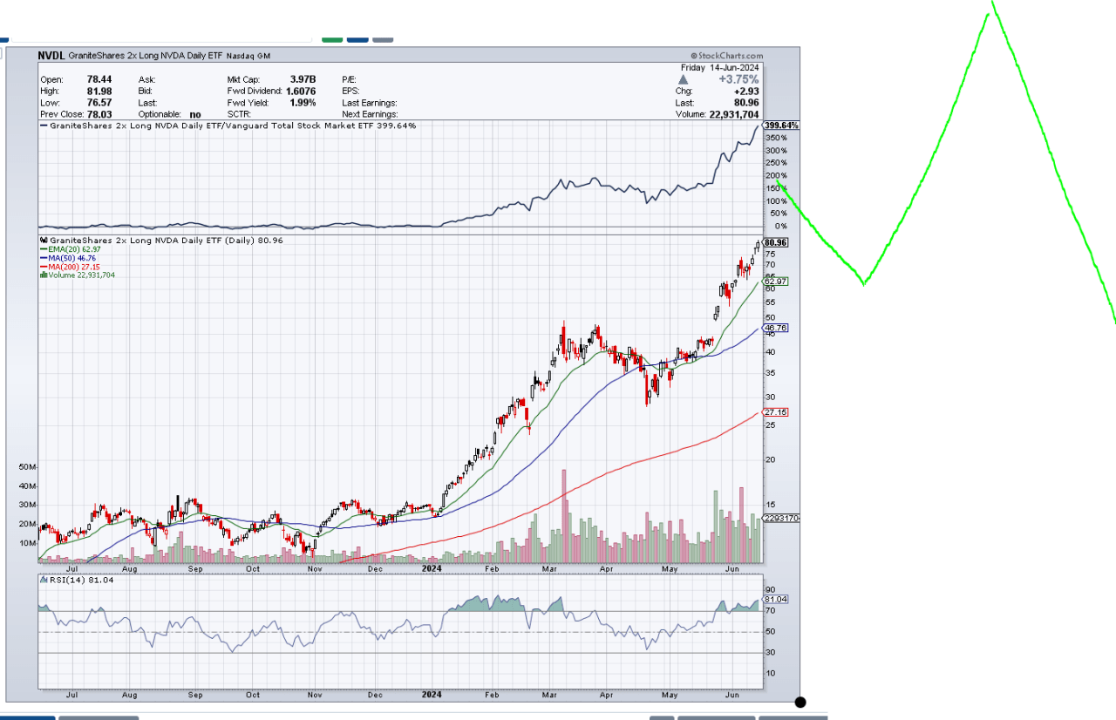Screen dimensions: 1116x720
Task: Click the gray up-arrow change indicator
Action: 683,79
